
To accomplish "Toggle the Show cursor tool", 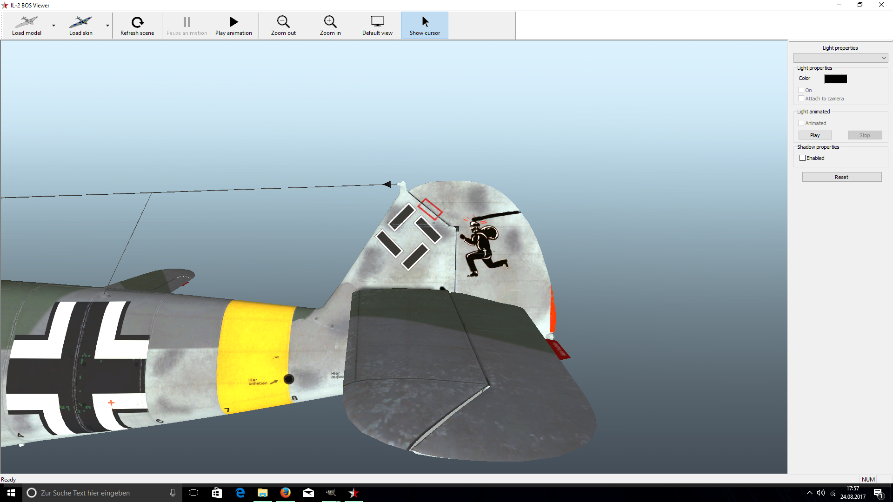I will [x=425, y=26].
